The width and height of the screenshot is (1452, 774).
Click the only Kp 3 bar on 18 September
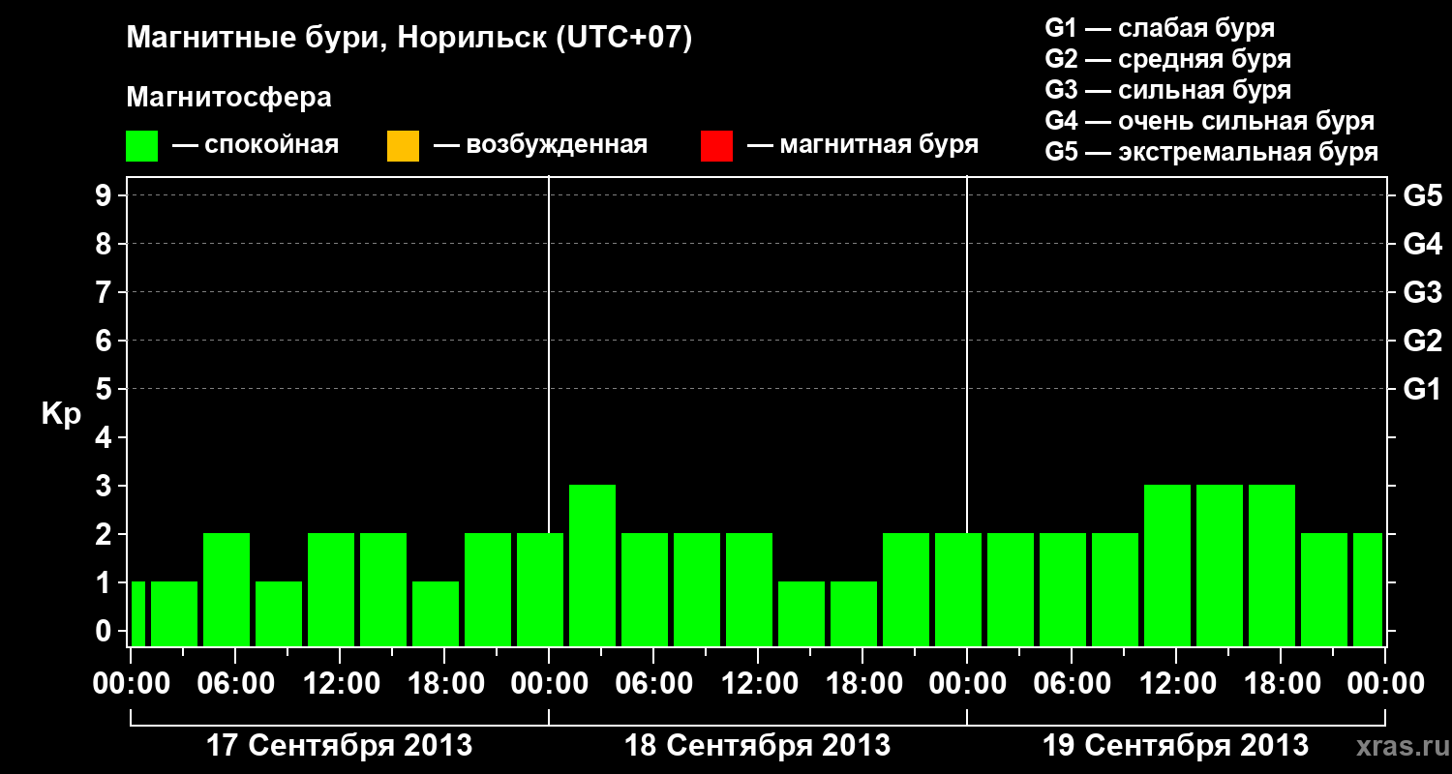click(x=592, y=565)
